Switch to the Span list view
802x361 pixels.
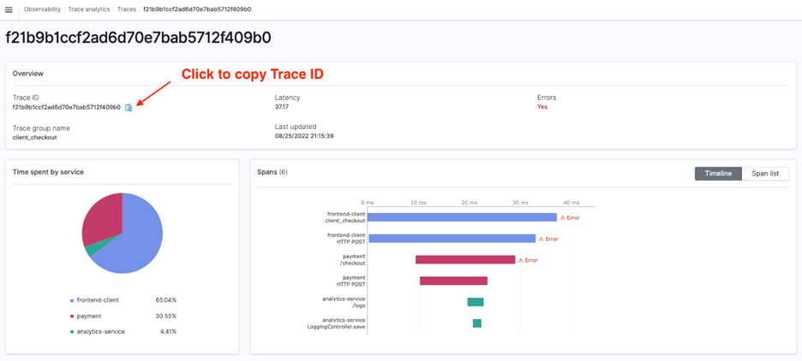(x=765, y=174)
